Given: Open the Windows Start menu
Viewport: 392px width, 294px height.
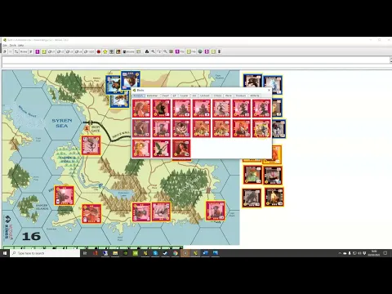Looking at the screenshot, I should 5,253.
